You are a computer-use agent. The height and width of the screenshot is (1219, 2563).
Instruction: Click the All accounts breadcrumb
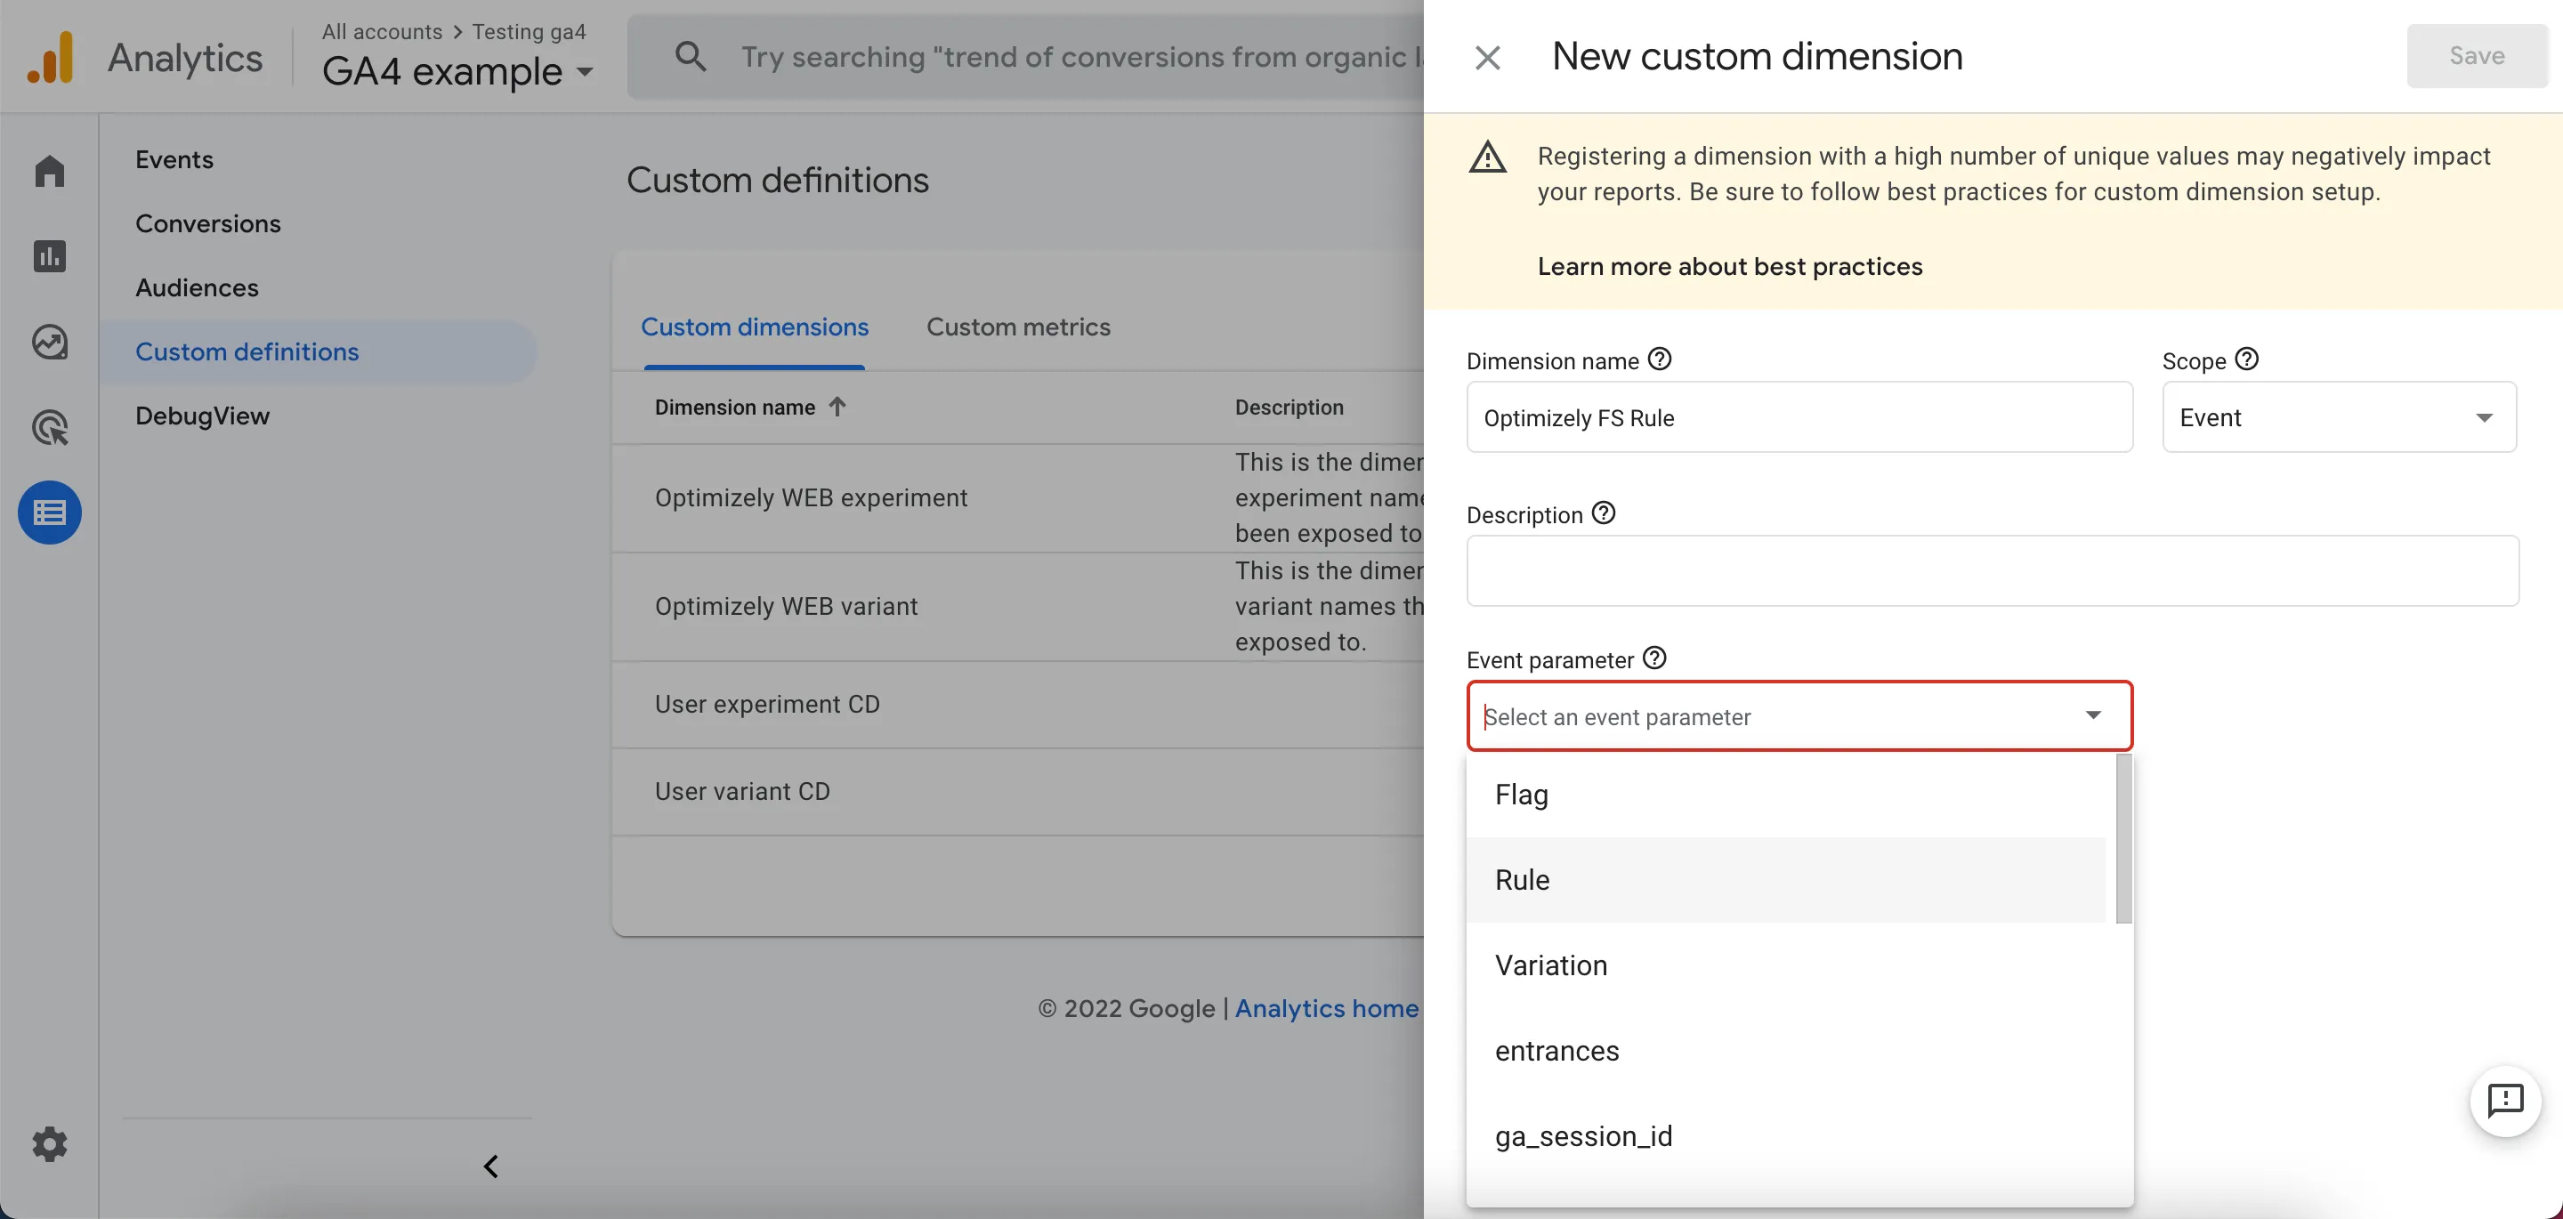[x=382, y=32]
